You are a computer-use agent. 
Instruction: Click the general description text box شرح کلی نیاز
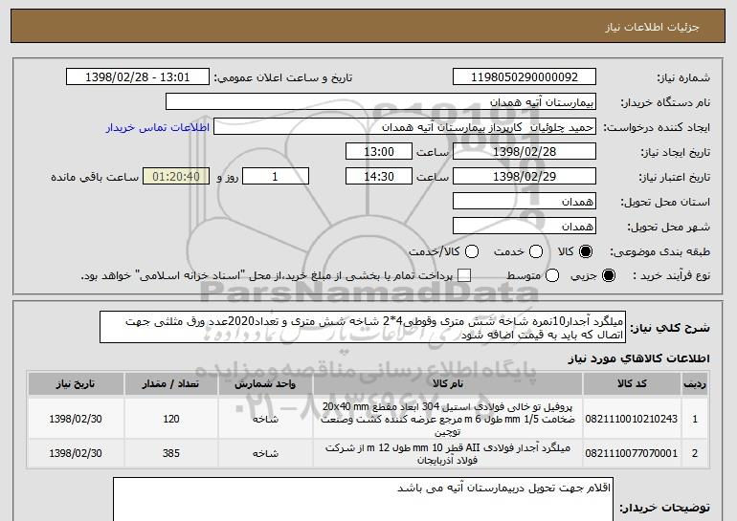click(x=363, y=327)
